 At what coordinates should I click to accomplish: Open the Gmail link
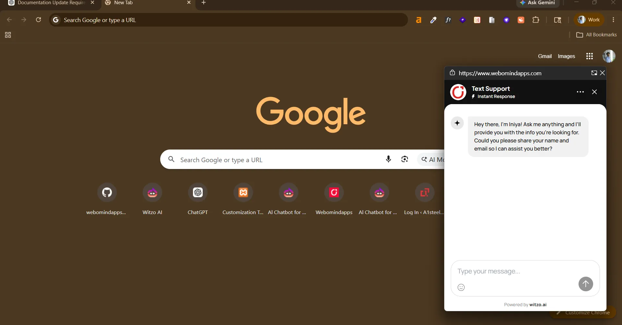point(545,56)
